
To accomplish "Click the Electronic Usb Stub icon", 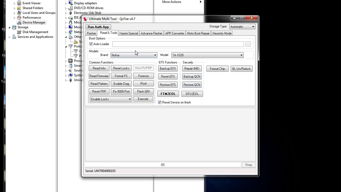I will [x=71, y=13].
